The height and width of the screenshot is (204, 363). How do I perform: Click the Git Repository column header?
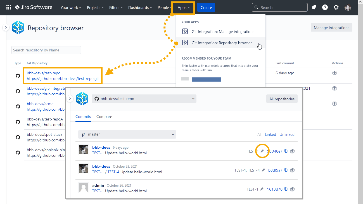point(37,63)
